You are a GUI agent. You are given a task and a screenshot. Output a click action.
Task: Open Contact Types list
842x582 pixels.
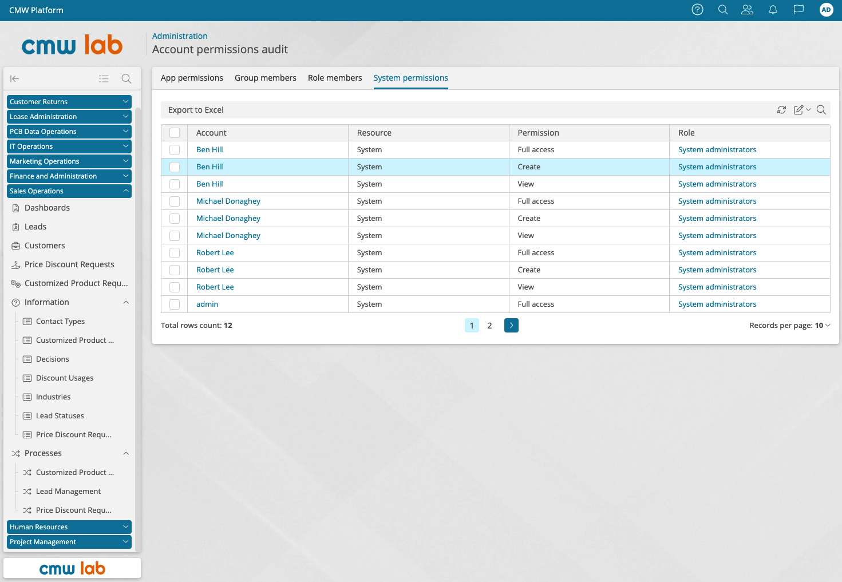tap(60, 321)
